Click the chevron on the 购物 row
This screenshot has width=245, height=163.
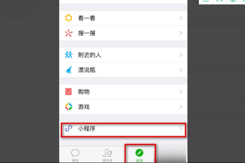point(181,92)
